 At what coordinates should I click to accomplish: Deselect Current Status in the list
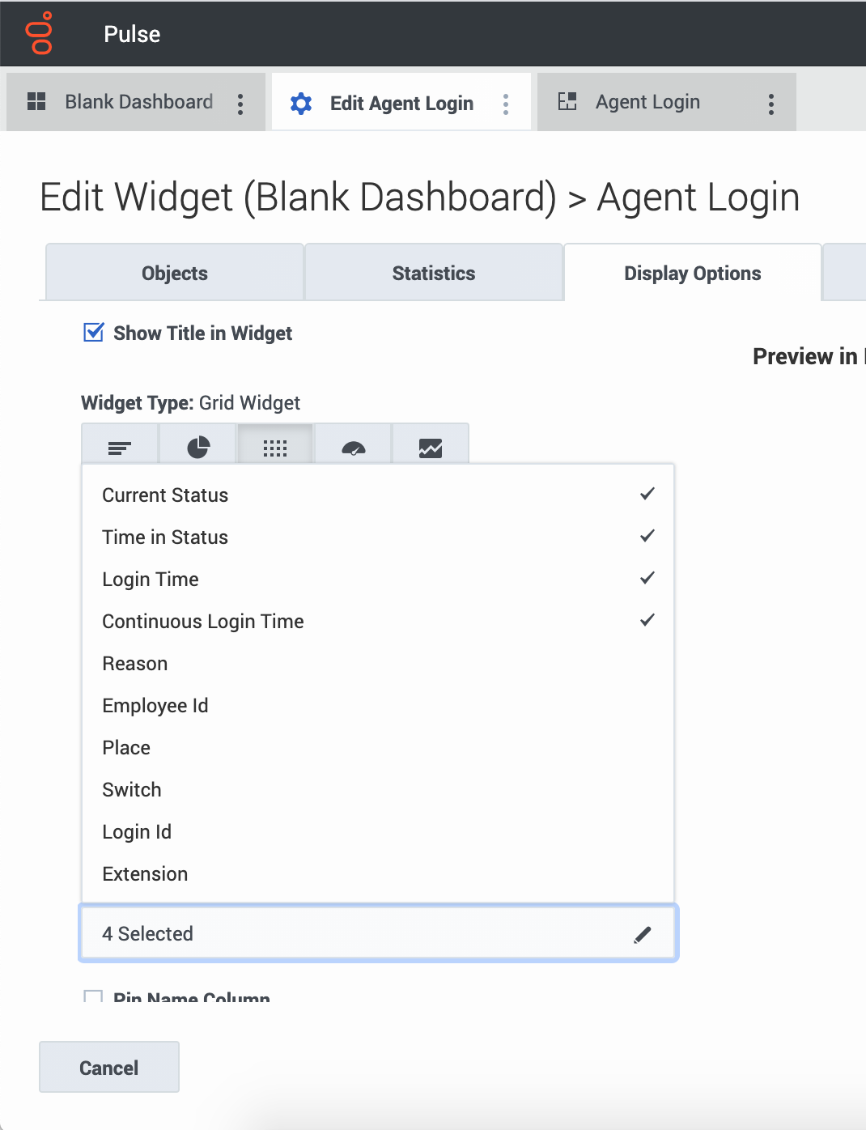(x=378, y=495)
